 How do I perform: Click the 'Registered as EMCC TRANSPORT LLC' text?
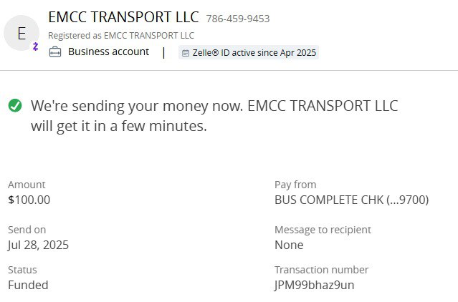(x=121, y=35)
